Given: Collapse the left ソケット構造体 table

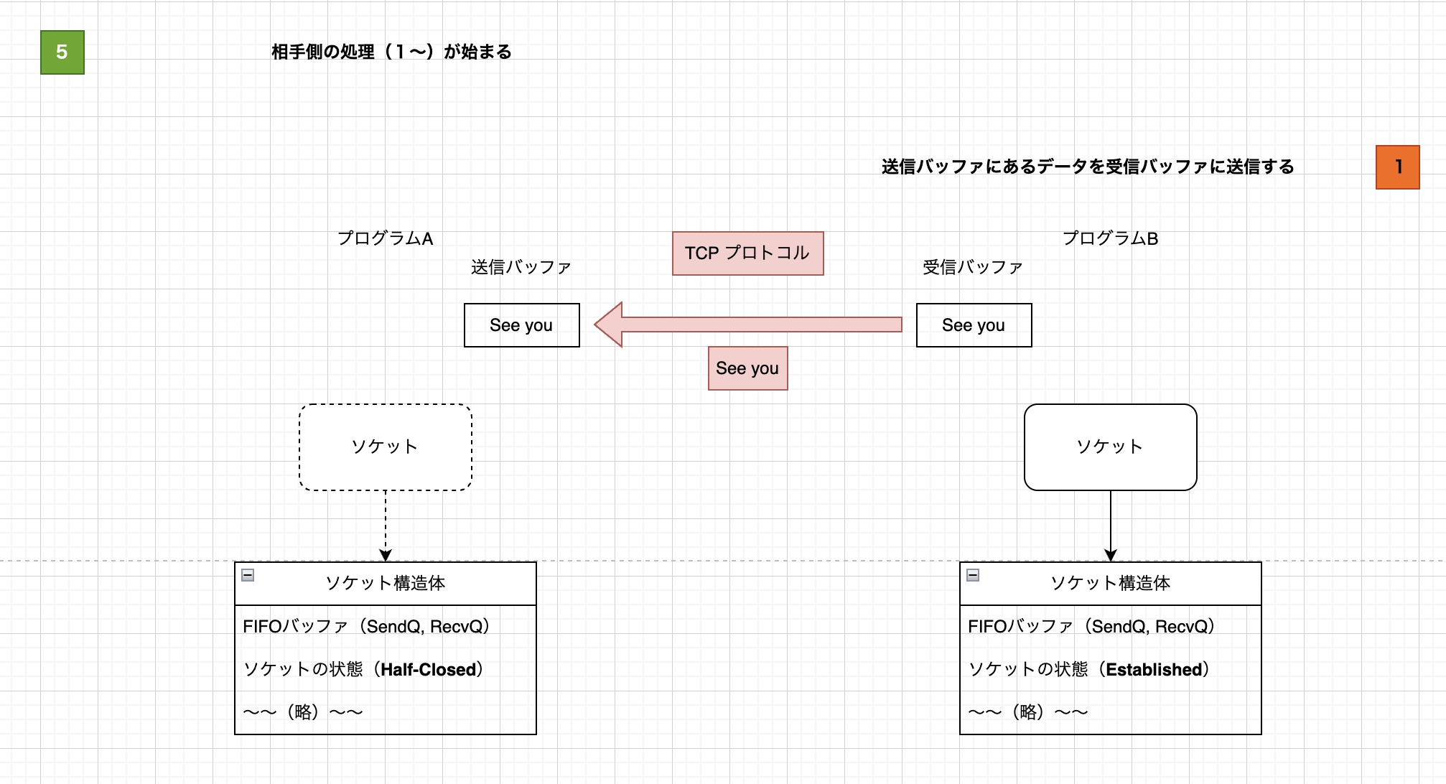Looking at the screenshot, I should click(248, 574).
